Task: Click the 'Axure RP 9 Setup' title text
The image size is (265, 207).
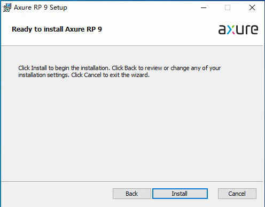Action: pos(41,7)
